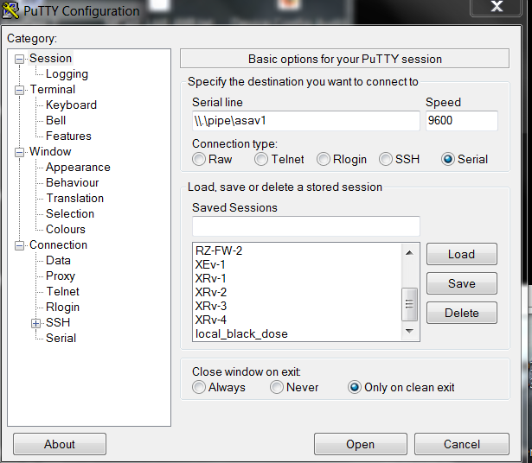This screenshot has width=532, height=463.
Task: Open the Proxy settings category
Action: pyautogui.click(x=61, y=276)
